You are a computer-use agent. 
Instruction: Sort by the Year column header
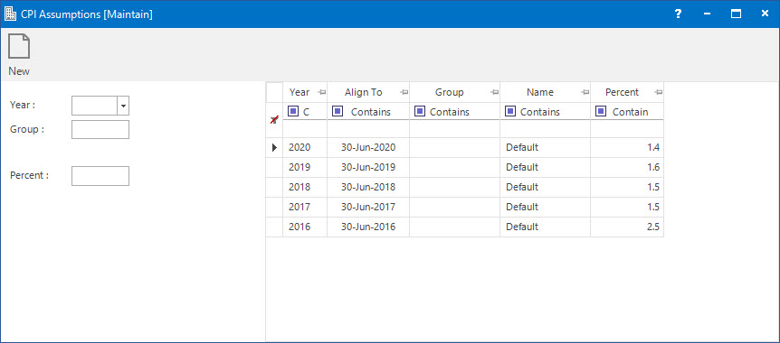point(300,92)
